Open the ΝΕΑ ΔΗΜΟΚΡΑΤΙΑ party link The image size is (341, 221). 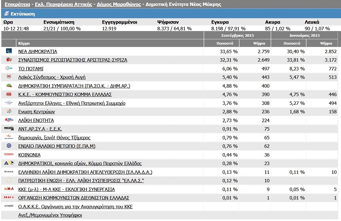[x=37, y=52]
